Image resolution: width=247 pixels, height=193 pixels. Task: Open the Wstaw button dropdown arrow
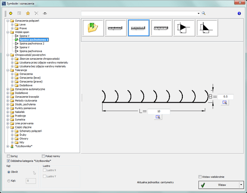[241, 185]
